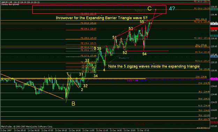Click the 'FE 150.0 226.59' Fibonacci label
Screen dimensions: 218x132
[x=202, y=9]
